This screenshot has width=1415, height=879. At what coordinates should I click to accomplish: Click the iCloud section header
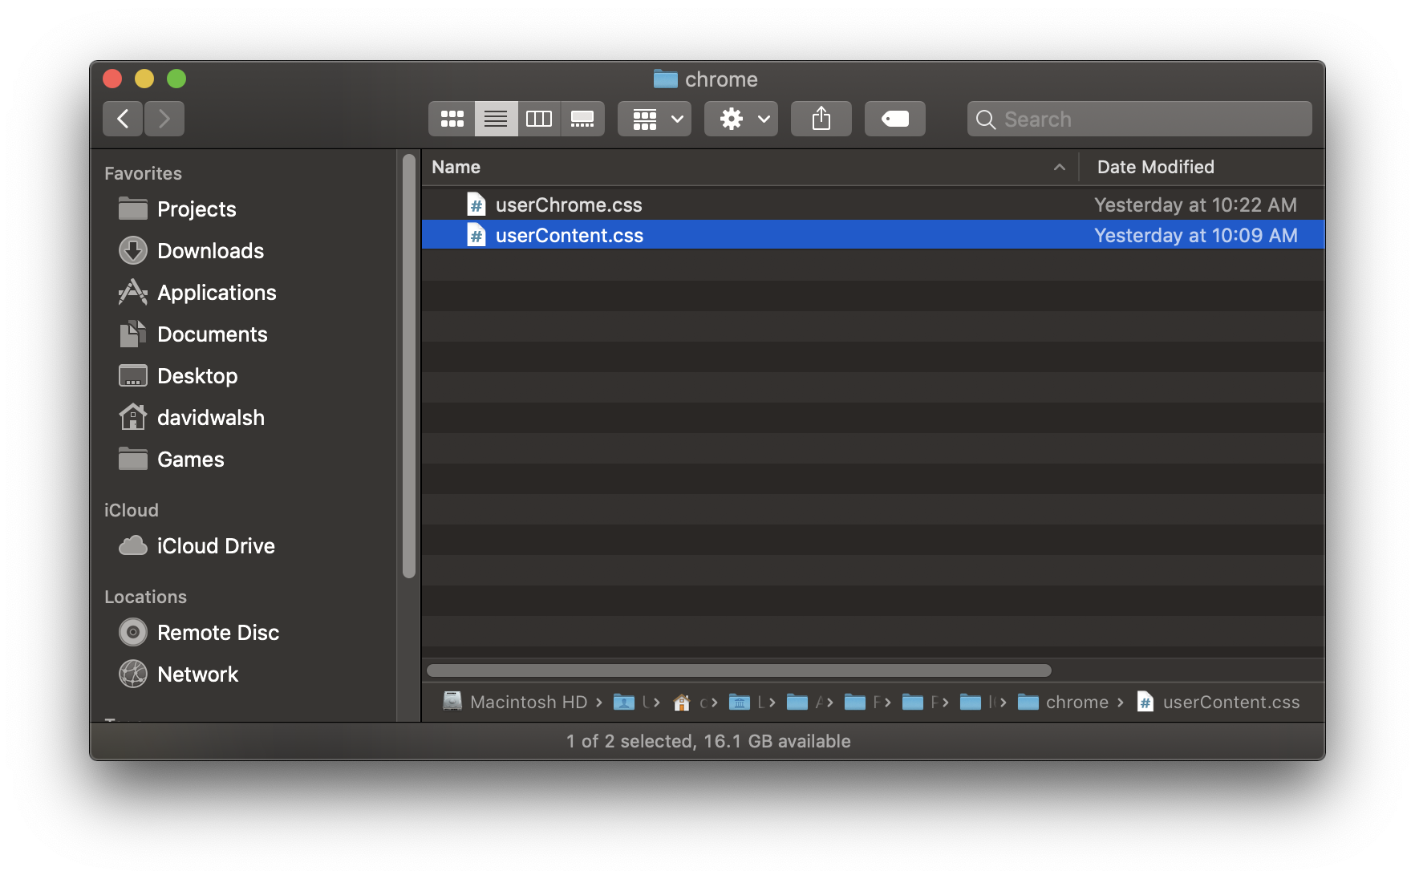coord(132,510)
